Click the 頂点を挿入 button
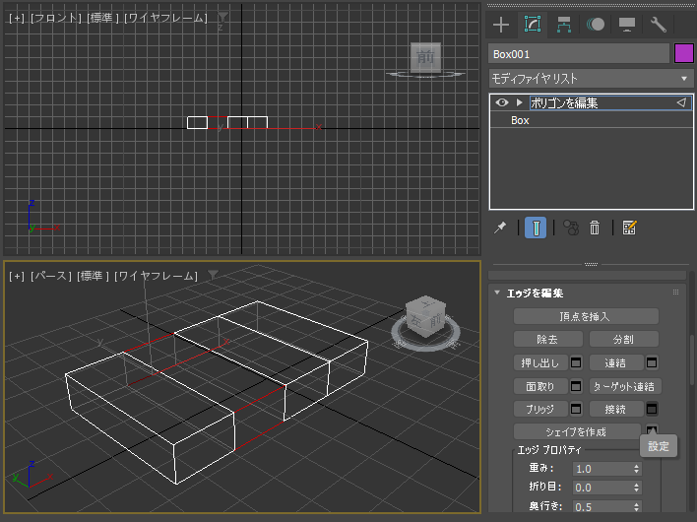 click(586, 316)
